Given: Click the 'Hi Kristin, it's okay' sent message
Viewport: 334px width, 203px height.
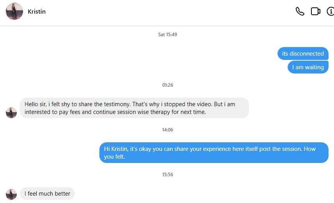Looking at the screenshot, I should [214, 153].
